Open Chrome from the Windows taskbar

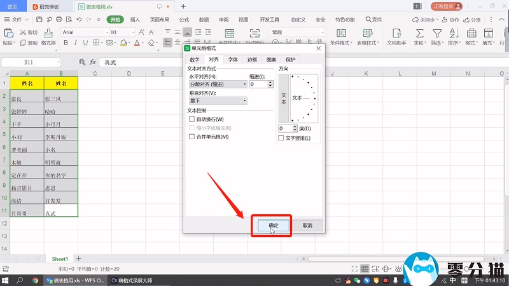36,280
